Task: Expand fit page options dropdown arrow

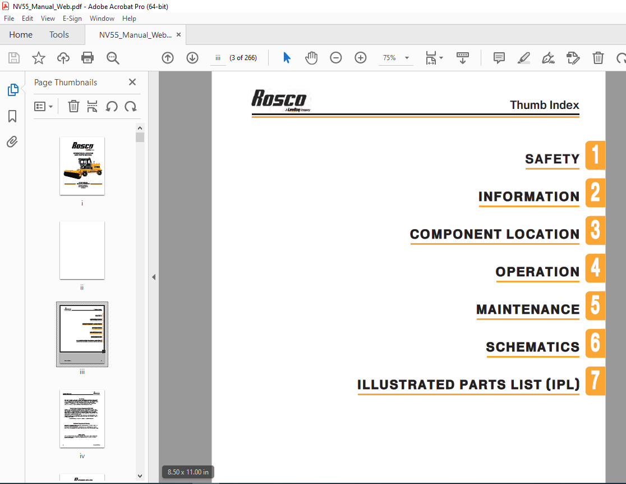Action: click(x=441, y=58)
